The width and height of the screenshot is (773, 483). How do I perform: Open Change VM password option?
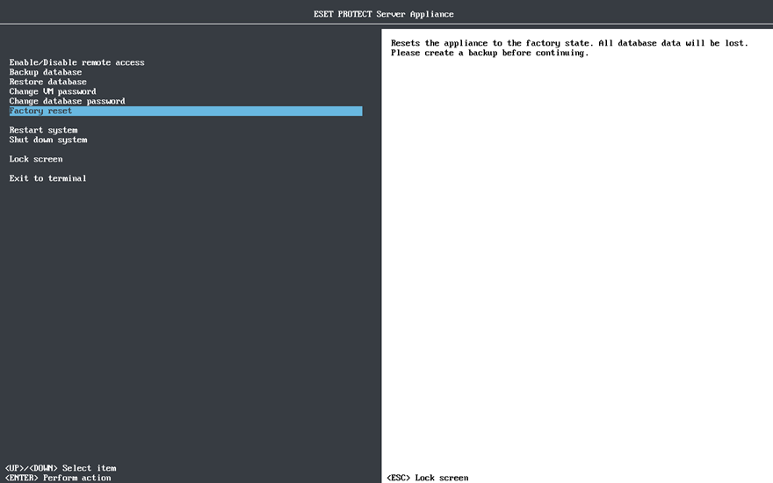(53, 91)
